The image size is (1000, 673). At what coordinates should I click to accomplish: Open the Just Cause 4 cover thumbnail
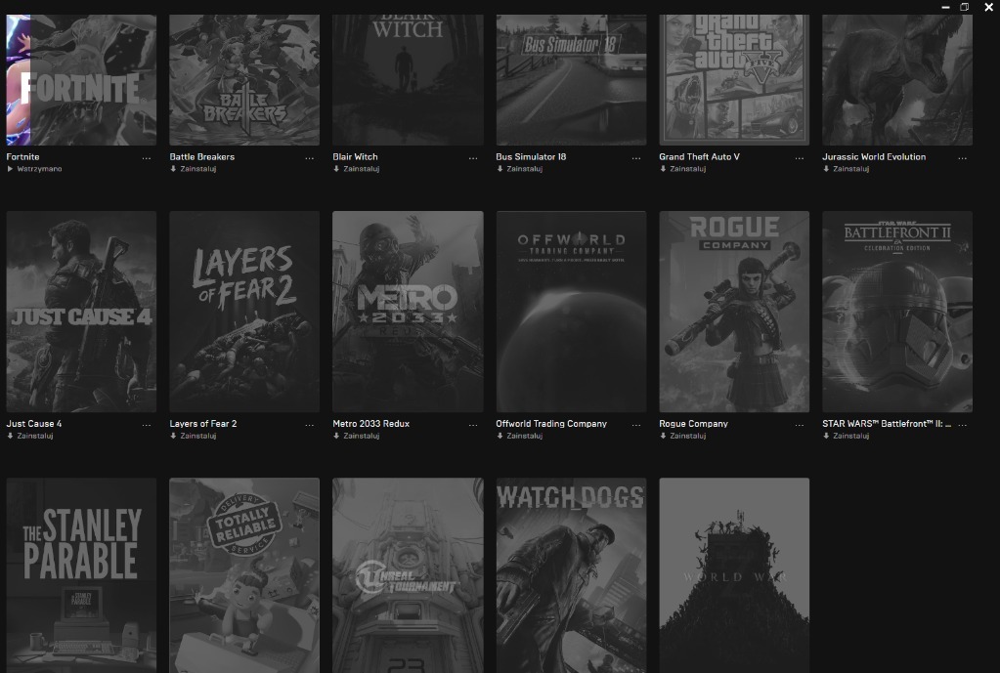81,312
